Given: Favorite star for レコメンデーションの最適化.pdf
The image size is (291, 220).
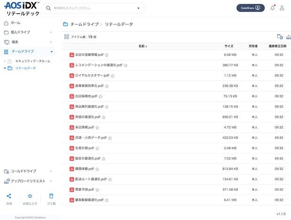Looking at the screenshot, I should (126, 65).
